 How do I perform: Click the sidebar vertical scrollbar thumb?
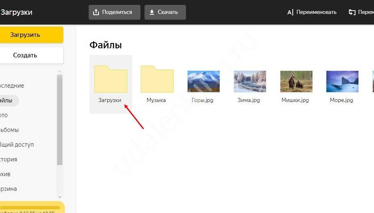click(x=60, y=119)
